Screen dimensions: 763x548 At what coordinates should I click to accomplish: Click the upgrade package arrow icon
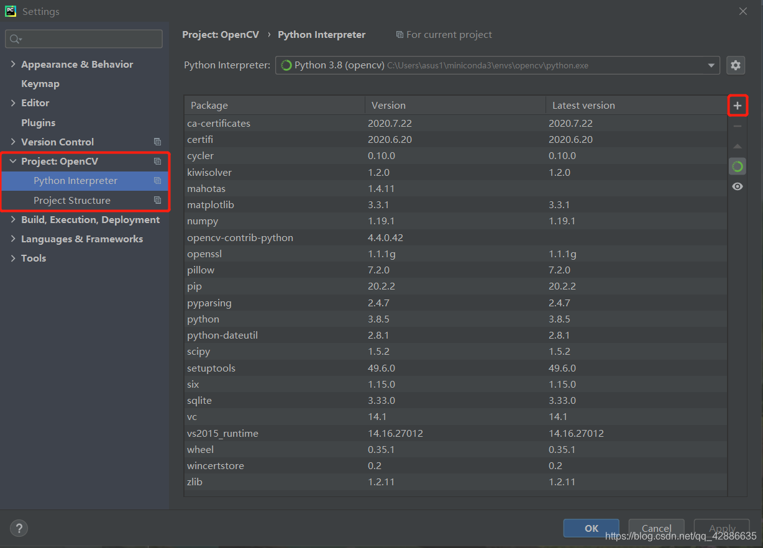738,147
